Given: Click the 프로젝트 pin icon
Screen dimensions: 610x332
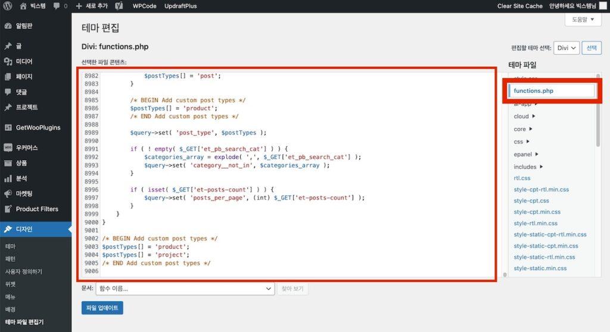Looking at the screenshot, I should (8, 107).
